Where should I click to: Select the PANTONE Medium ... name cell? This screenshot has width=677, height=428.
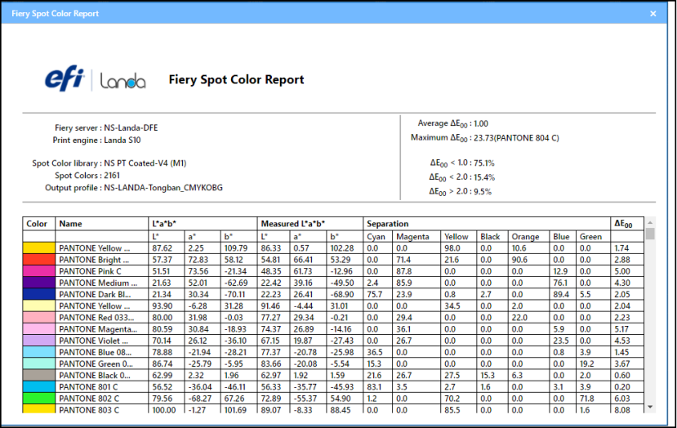[x=101, y=283]
